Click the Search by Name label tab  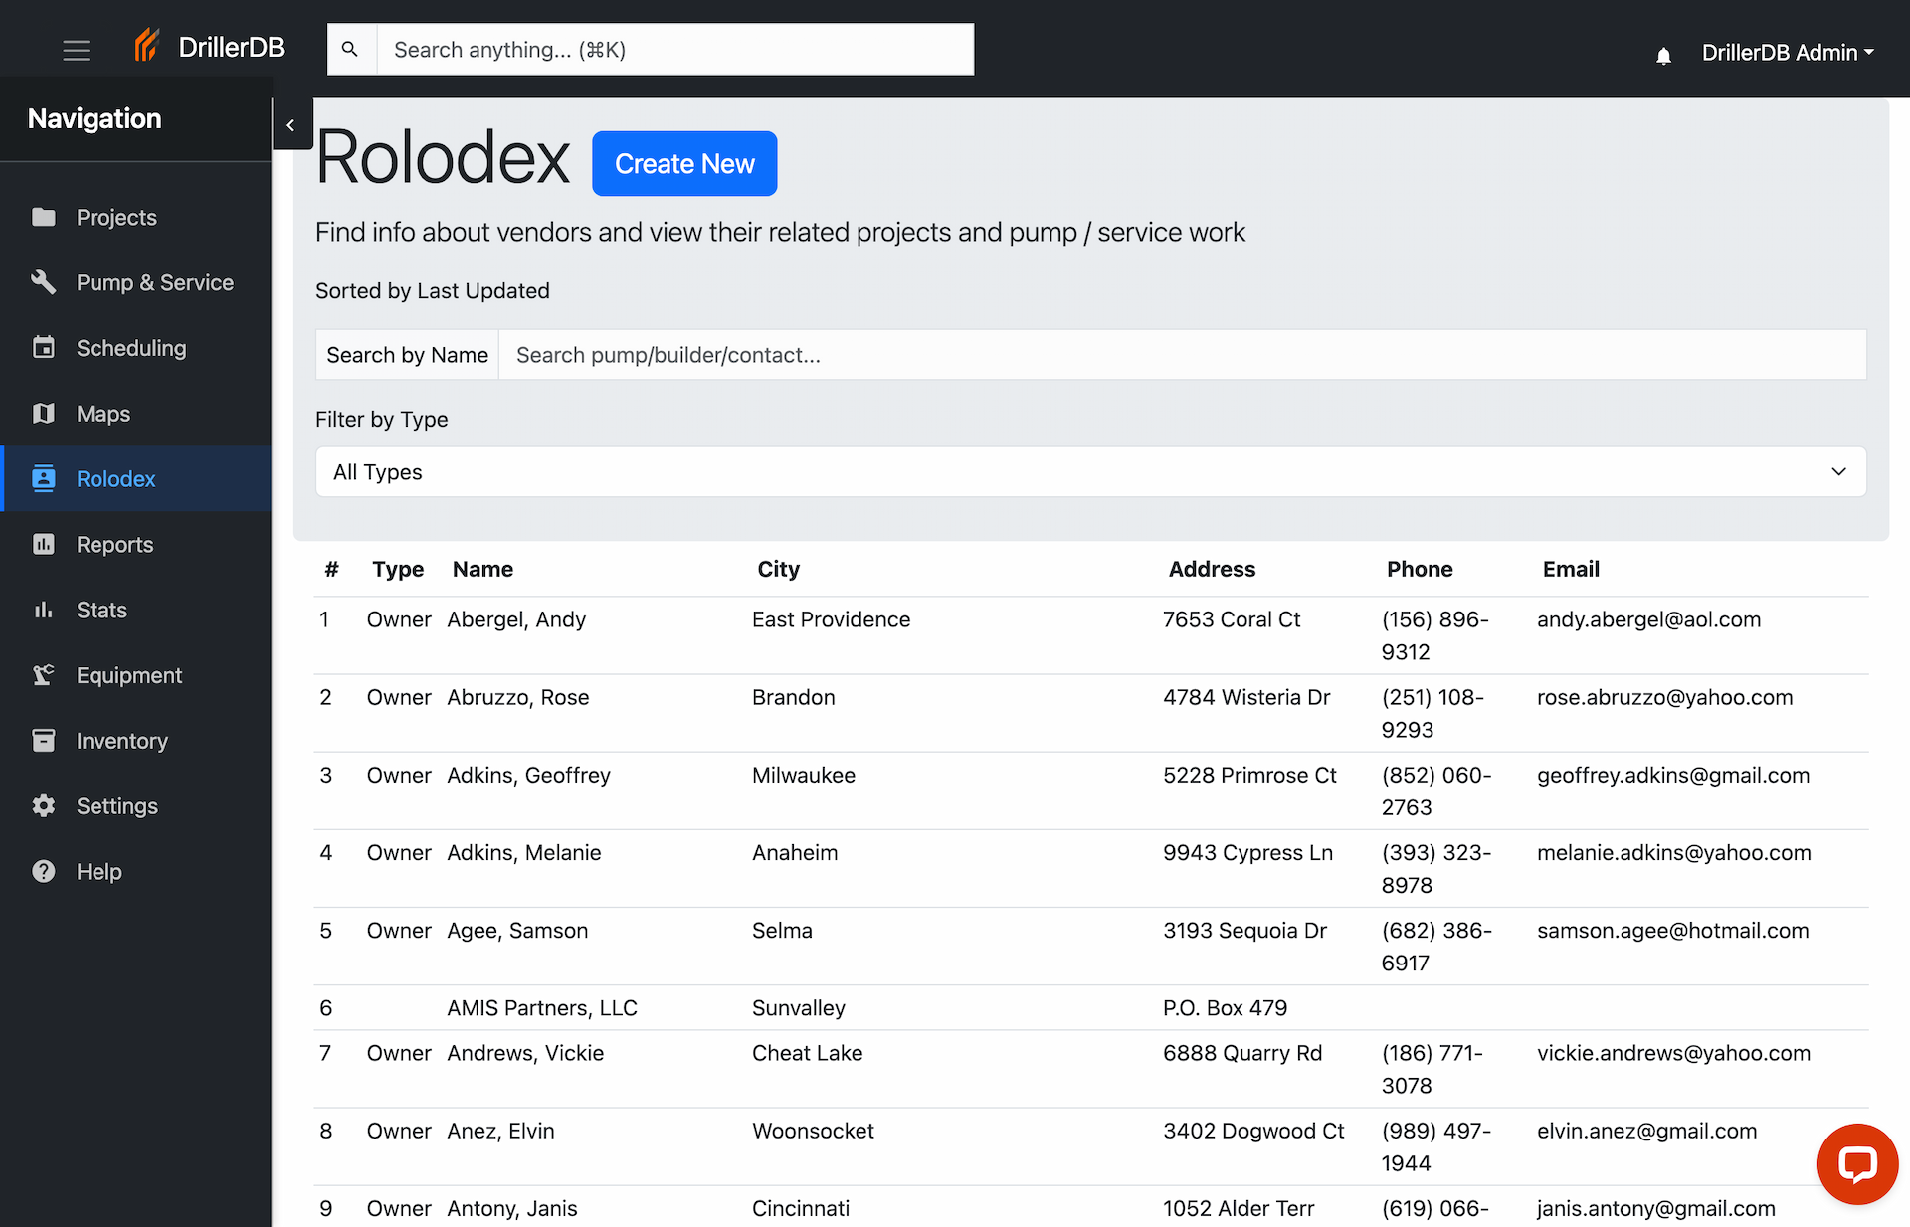(x=407, y=354)
